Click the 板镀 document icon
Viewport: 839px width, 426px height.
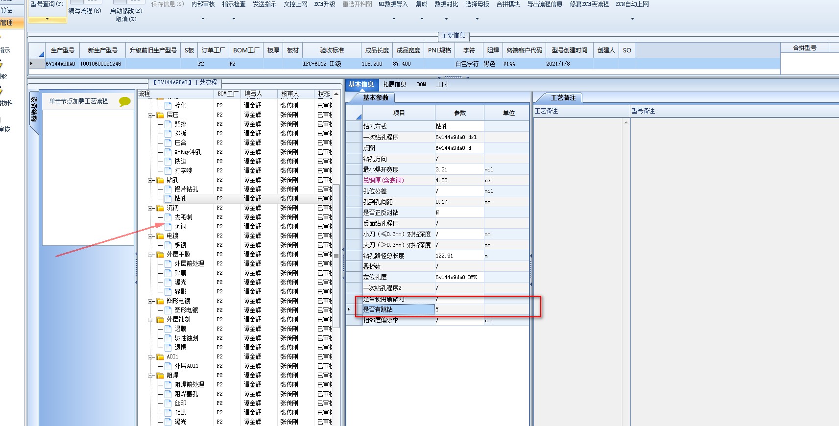tap(168, 245)
